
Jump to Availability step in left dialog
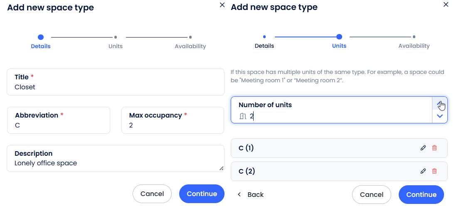190,42
